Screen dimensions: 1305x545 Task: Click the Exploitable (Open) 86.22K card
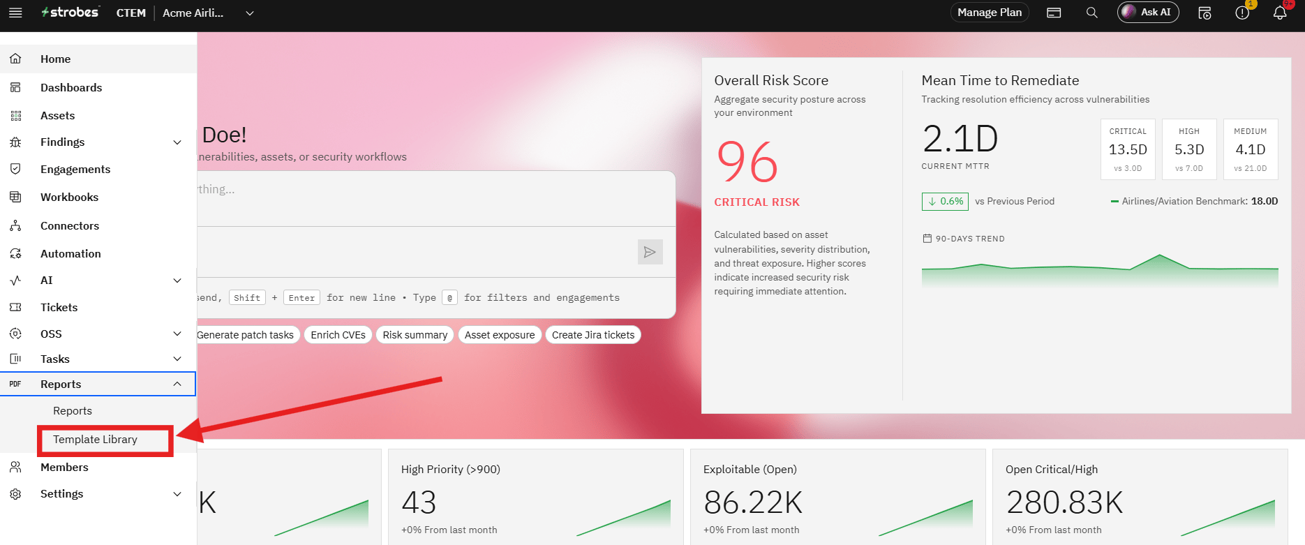(x=837, y=497)
